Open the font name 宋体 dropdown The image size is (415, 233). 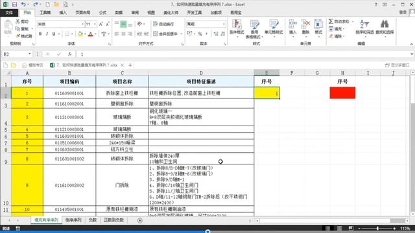click(82, 24)
